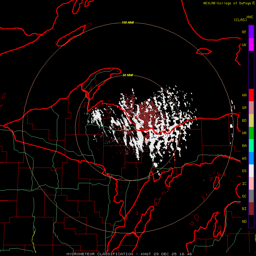Image resolution: width=256 pixels, height=256 pixels.
Task: Click the 'GR' legend label
Action: click(x=244, y=108)
